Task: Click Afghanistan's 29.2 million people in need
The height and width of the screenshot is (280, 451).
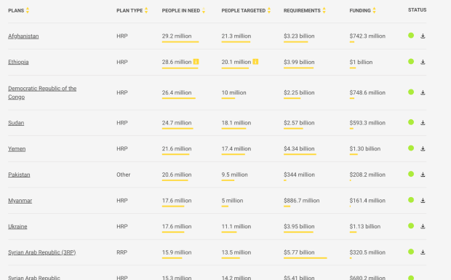Action: [x=177, y=36]
